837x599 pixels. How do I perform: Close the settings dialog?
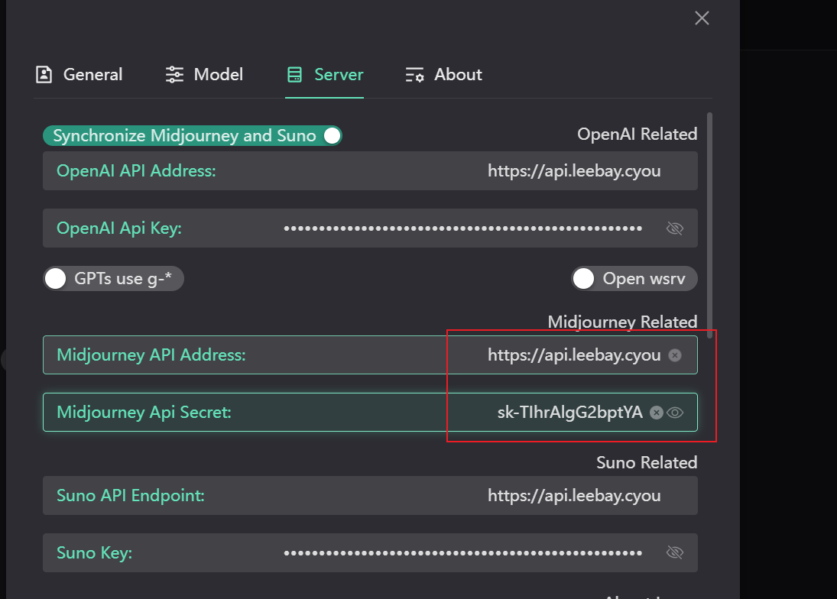(702, 18)
